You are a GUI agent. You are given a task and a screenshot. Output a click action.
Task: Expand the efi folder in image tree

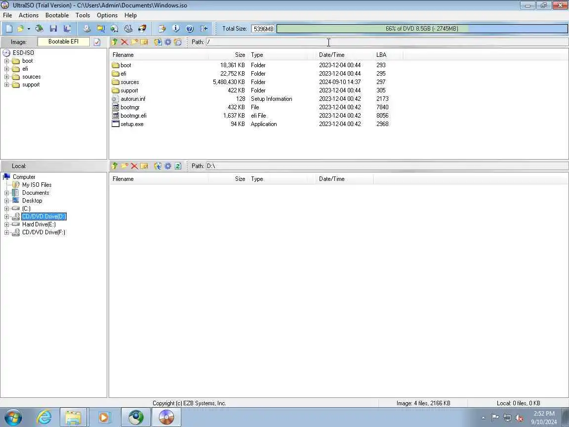pos(6,69)
